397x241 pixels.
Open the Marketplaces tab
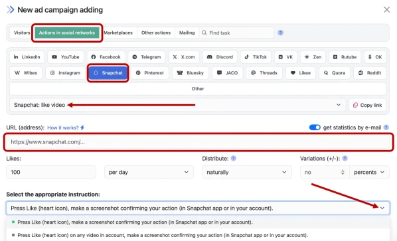pos(118,33)
